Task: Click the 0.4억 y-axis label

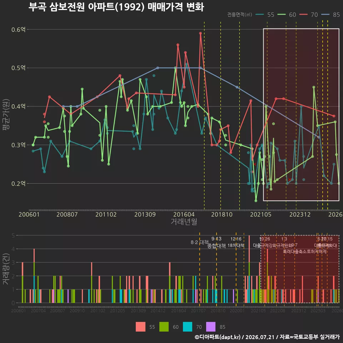Action: pyautogui.click(x=18, y=106)
